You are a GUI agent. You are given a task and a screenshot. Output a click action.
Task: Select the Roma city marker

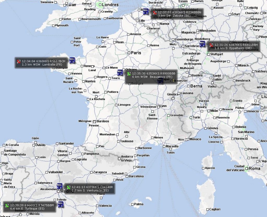(x=247, y=169)
